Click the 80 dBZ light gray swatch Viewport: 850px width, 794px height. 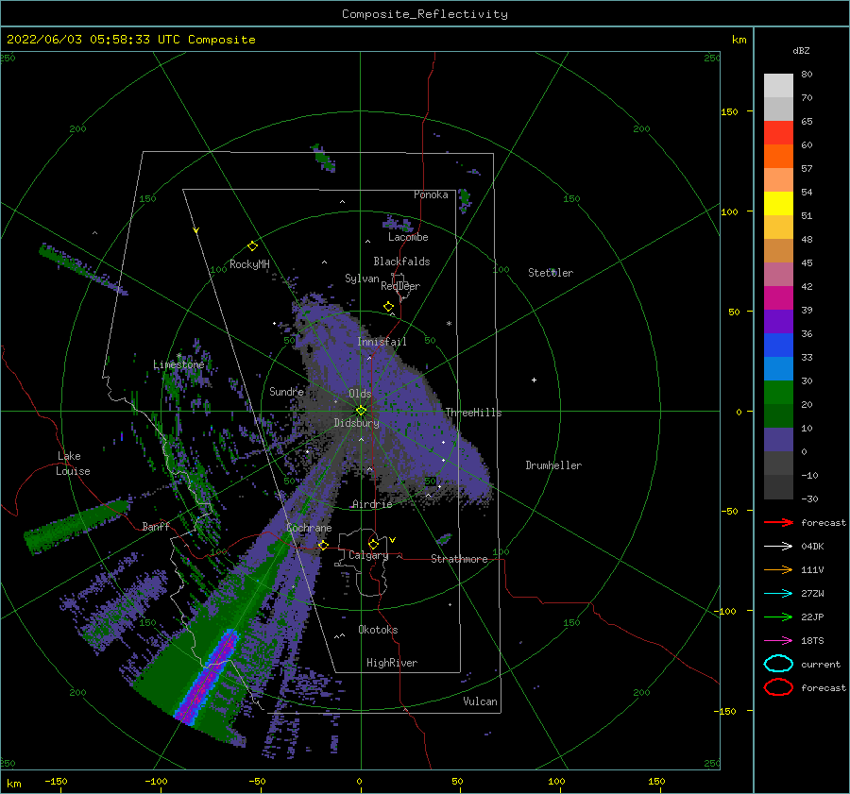coord(778,85)
